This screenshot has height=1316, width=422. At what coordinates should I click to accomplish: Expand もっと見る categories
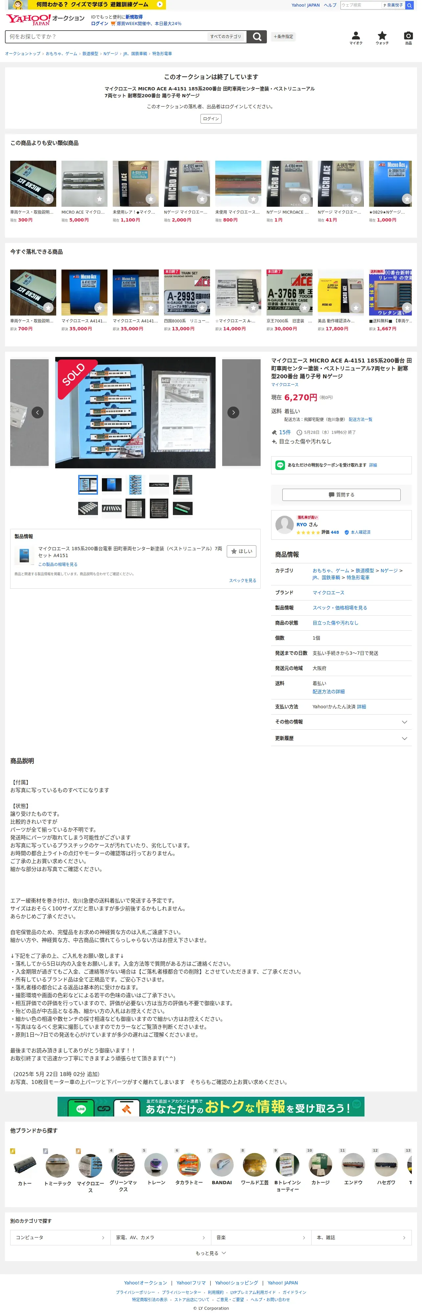click(x=210, y=1253)
